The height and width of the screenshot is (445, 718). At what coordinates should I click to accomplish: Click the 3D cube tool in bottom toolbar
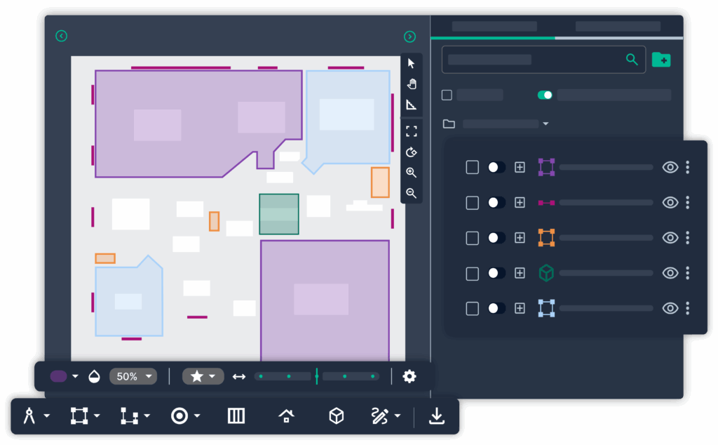[337, 416]
